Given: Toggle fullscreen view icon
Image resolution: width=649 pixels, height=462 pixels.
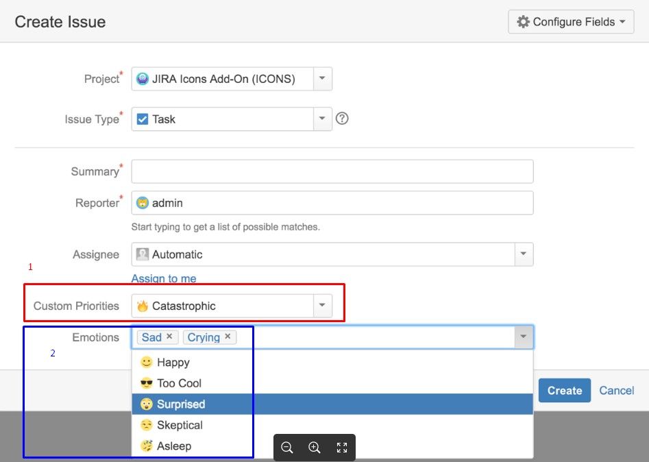Looking at the screenshot, I should point(342,448).
